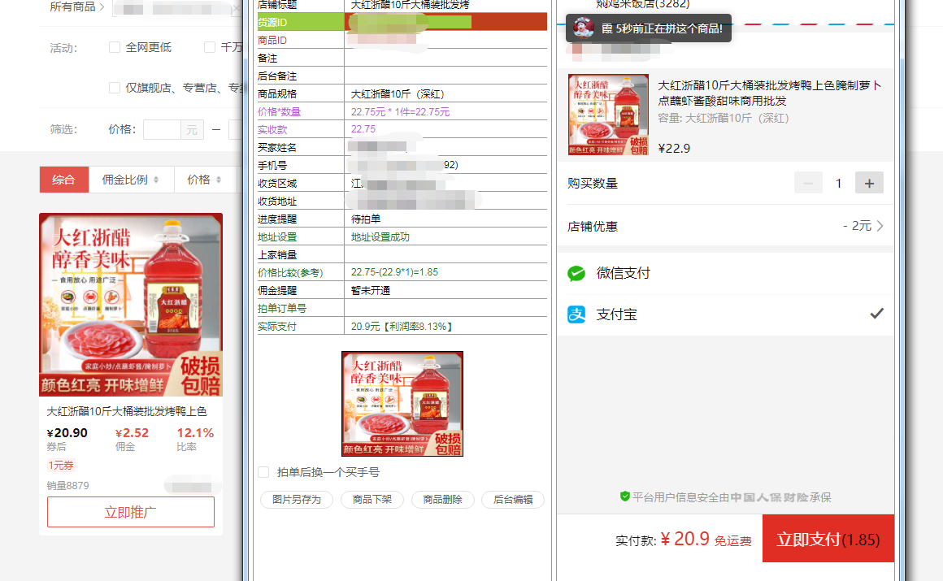Click the 待拍单 progress value
The height and width of the screenshot is (581, 943).
366,219
